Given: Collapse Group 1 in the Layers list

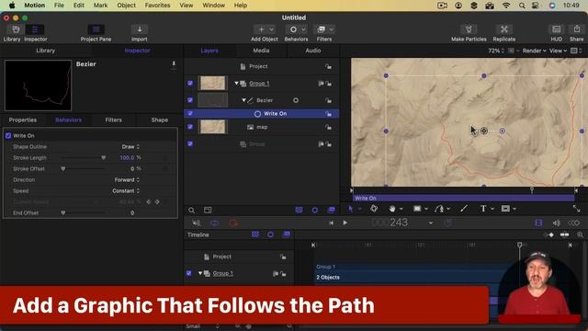Looking at the screenshot, I should click(x=237, y=84).
